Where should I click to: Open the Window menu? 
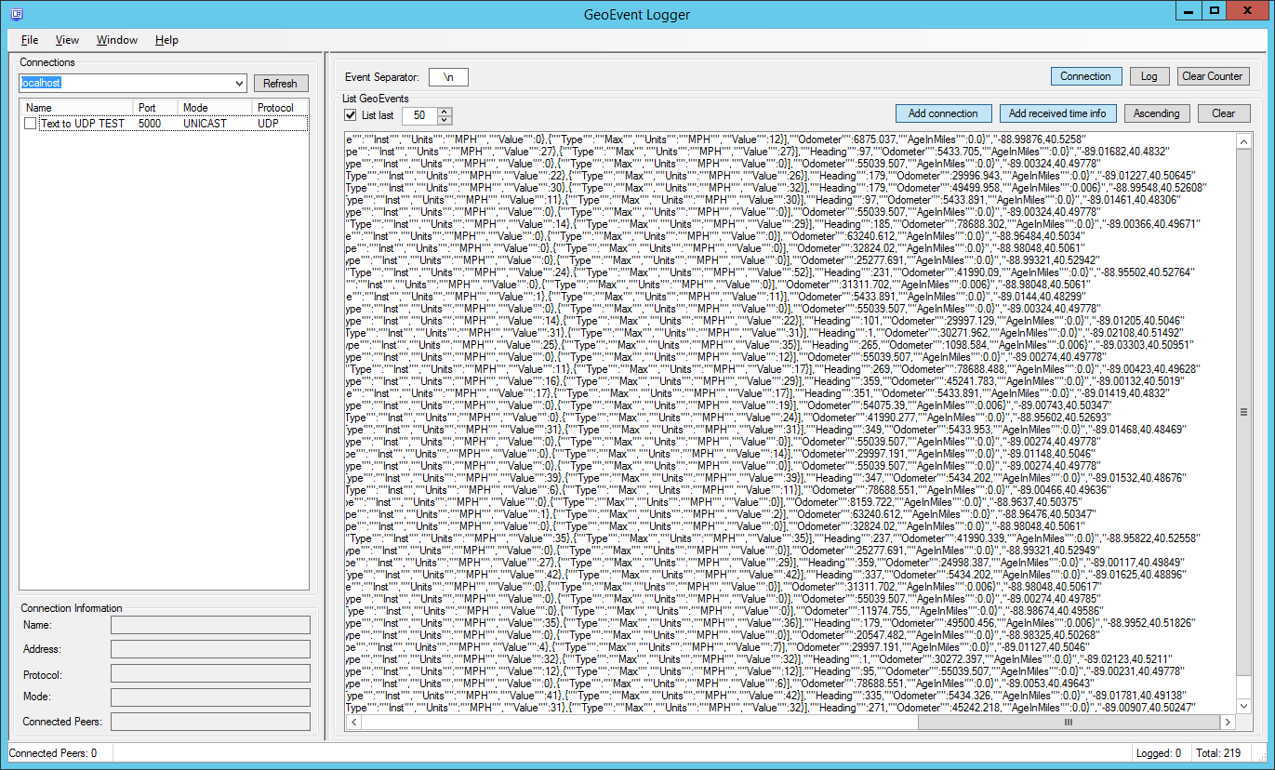tap(117, 40)
